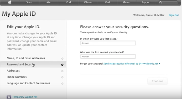
Task: Click the arrow icon beside Name, ID and Email Addresses
Action: coord(62,58)
